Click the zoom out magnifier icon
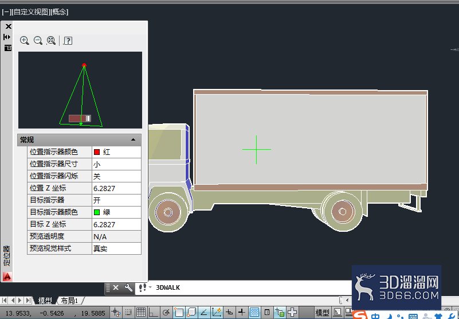 (38, 41)
